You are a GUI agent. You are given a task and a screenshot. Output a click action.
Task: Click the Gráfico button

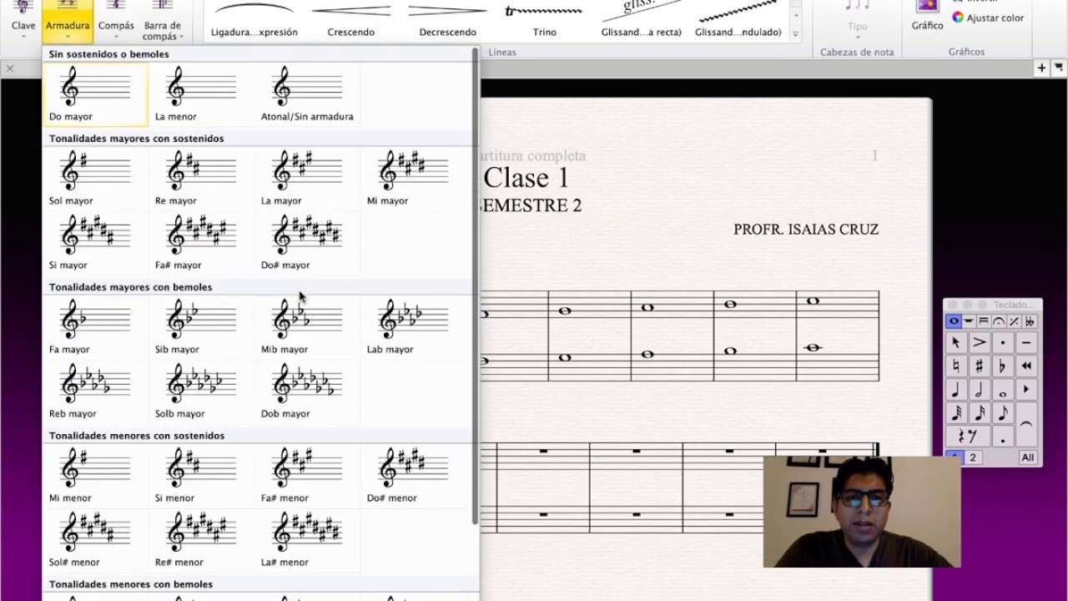click(927, 17)
